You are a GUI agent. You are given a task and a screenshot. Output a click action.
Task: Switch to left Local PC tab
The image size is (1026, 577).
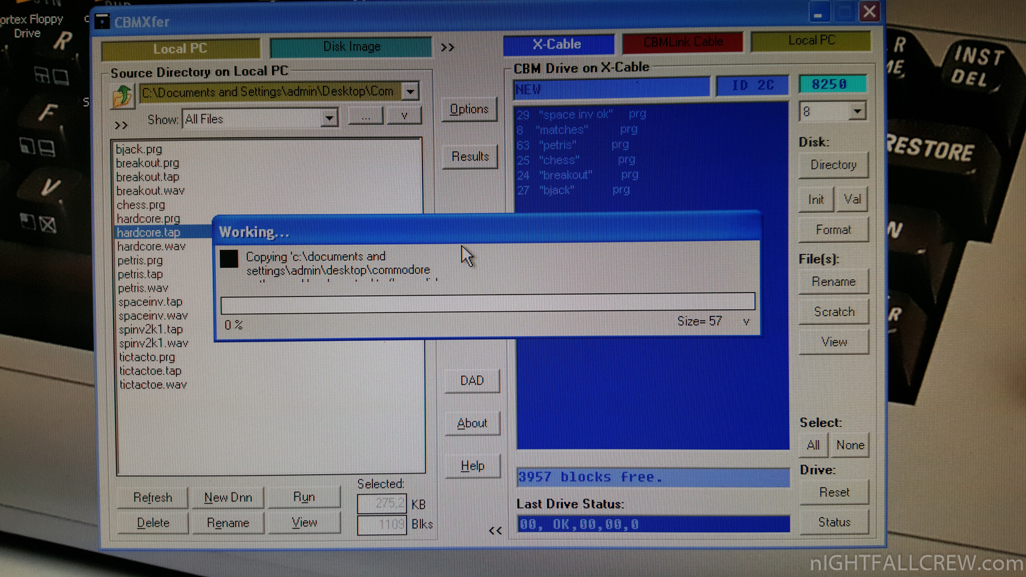tap(180, 49)
